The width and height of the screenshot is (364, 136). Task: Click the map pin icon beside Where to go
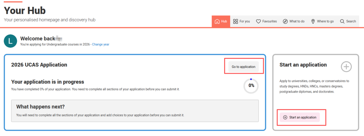[x=313, y=21]
